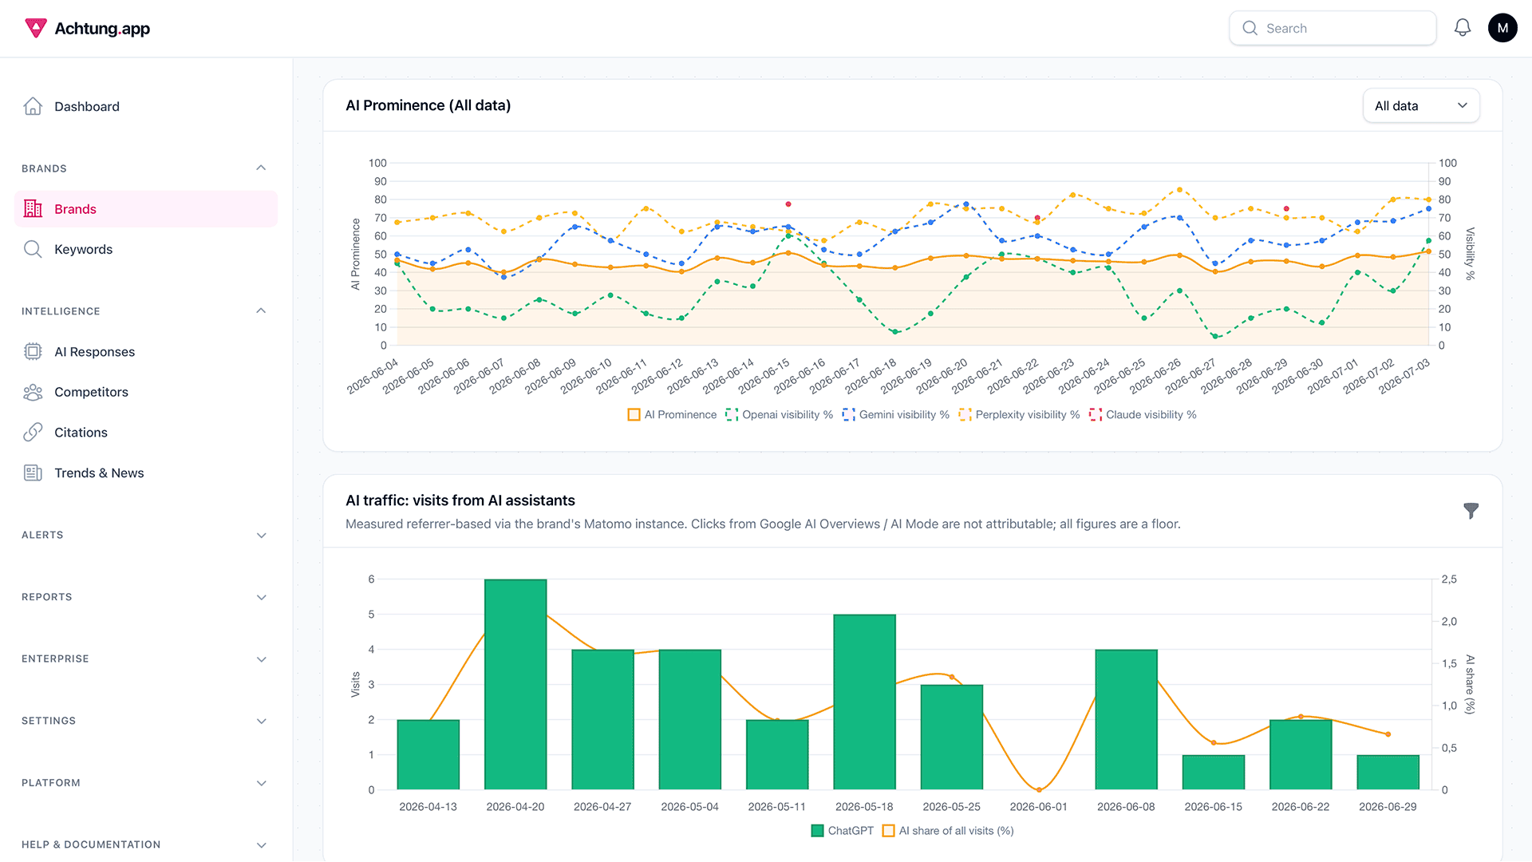Focus the Search input field

1333,28
